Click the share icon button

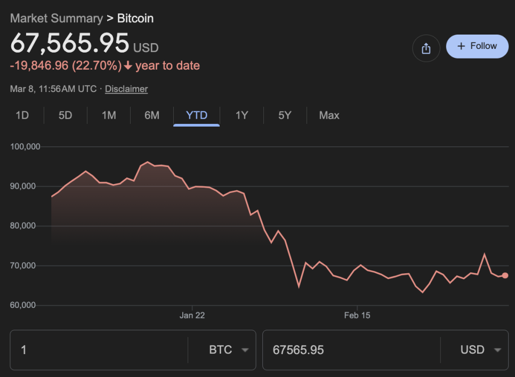[425, 48]
